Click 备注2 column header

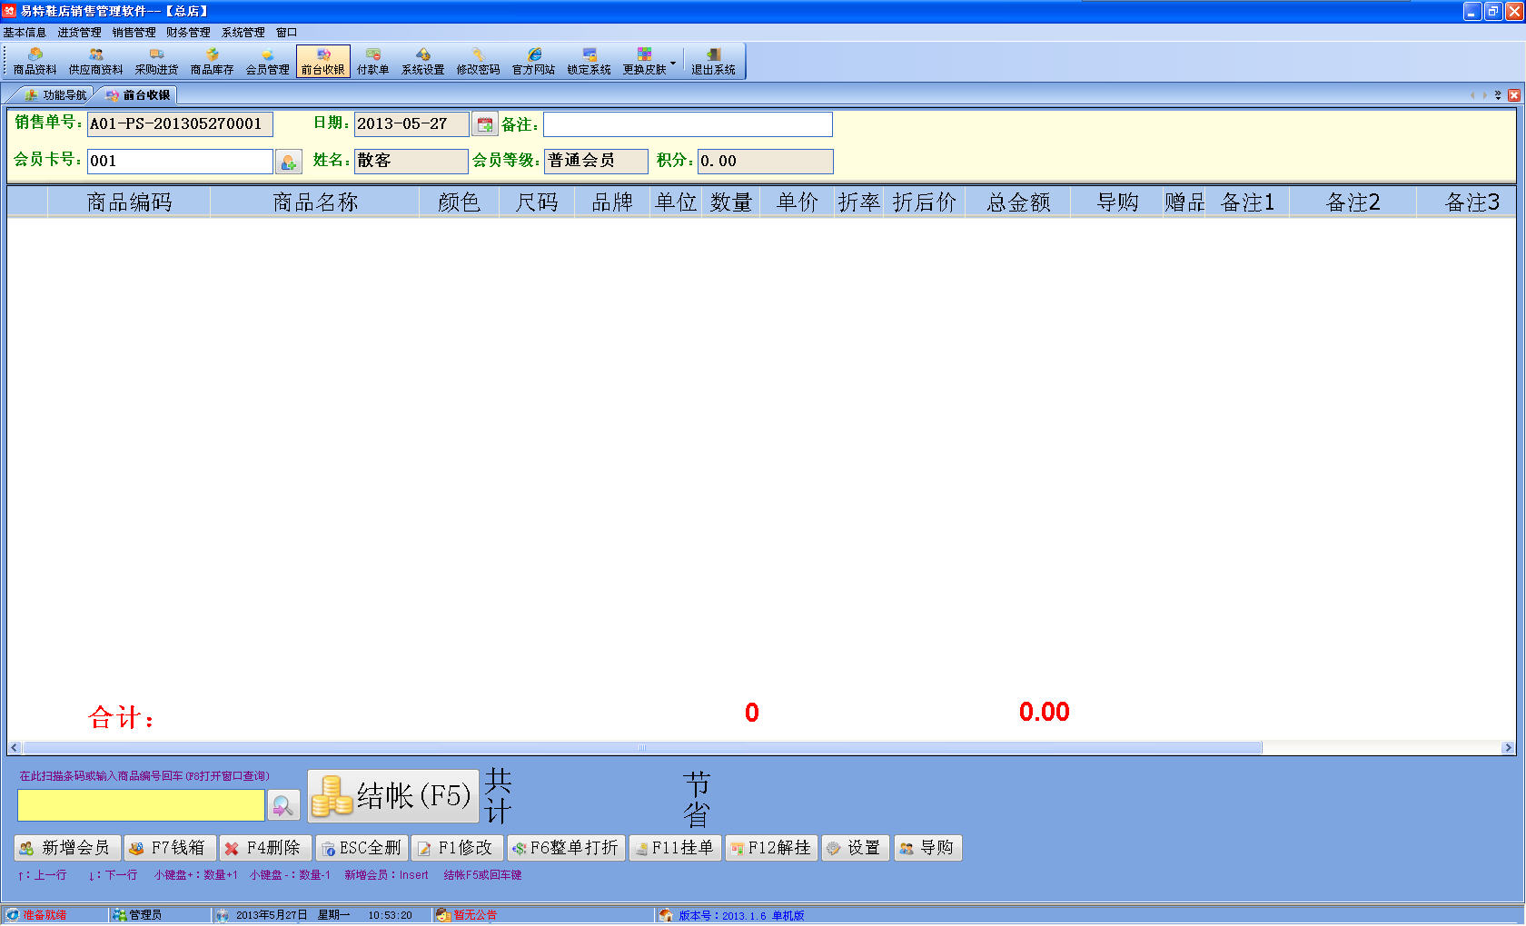coord(1353,202)
